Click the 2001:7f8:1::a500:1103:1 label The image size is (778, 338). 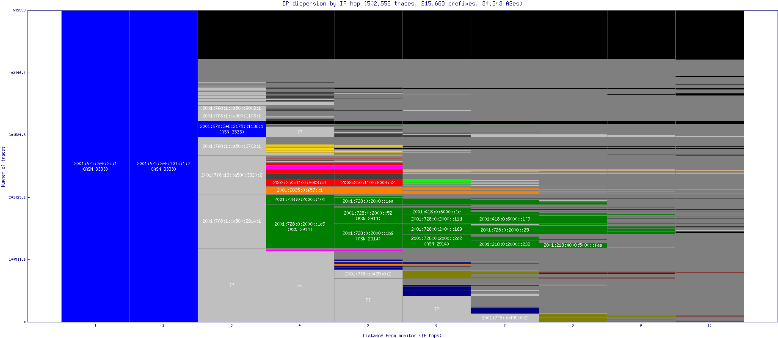point(232,116)
